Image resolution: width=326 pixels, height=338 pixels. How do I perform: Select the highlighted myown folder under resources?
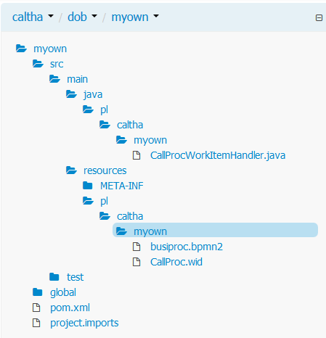215,230
